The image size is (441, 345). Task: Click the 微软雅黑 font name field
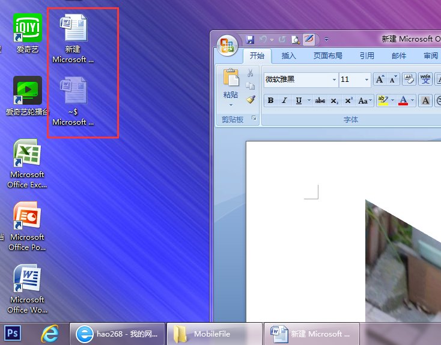point(297,79)
